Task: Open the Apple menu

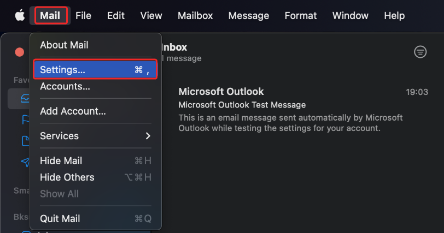Action: click(20, 15)
